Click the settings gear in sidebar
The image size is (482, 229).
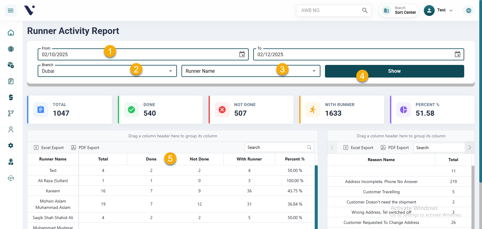click(11, 145)
